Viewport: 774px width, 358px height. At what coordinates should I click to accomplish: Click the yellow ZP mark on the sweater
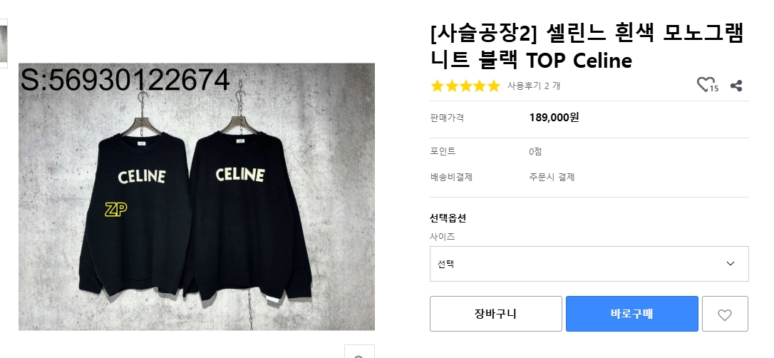pyautogui.click(x=116, y=210)
